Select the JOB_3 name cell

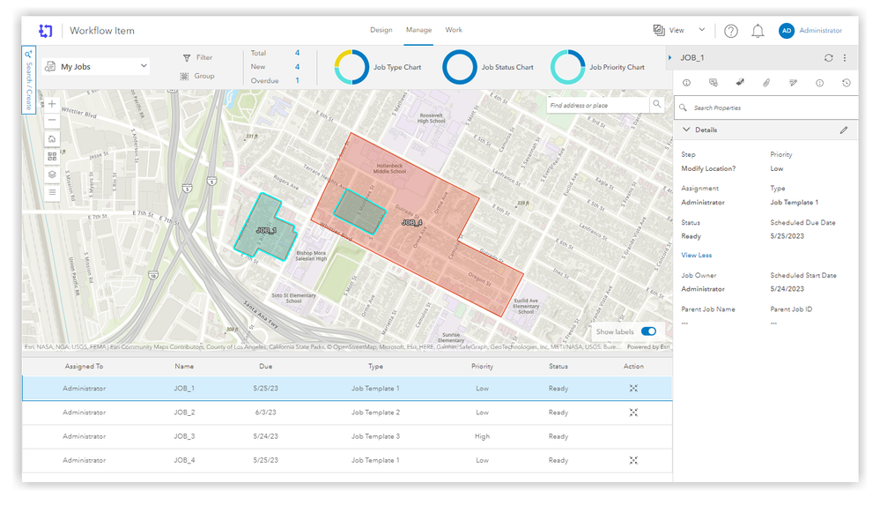point(184,436)
